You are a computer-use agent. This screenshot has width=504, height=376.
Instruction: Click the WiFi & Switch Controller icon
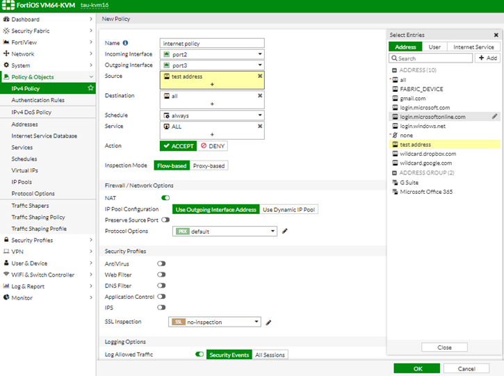click(6, 274)
